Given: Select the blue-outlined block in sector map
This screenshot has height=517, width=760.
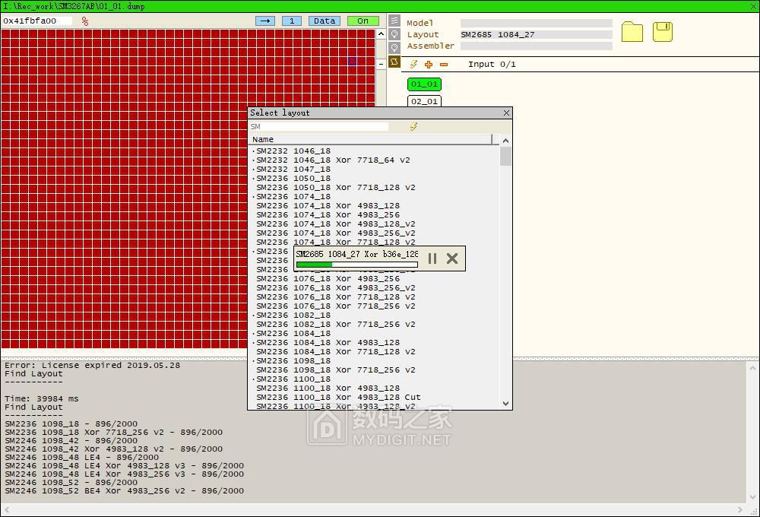Looking at the screenshot, I should [x=353, y=61].
